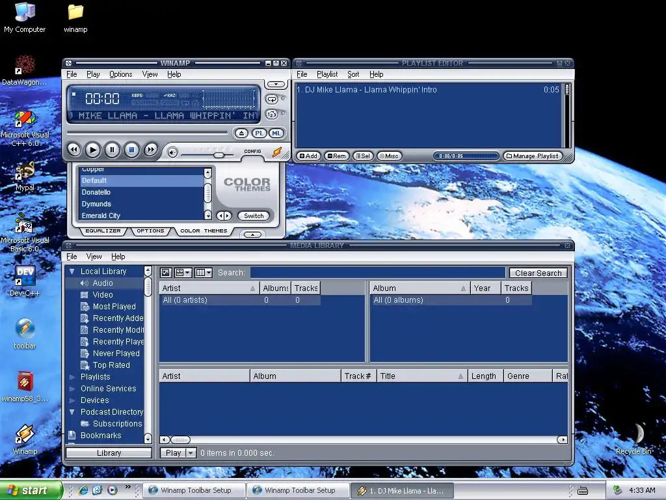Sort by the Artist column in artists pane
Image resolution: width=666 pixels, height=500 pixels.
pos(209,288)
